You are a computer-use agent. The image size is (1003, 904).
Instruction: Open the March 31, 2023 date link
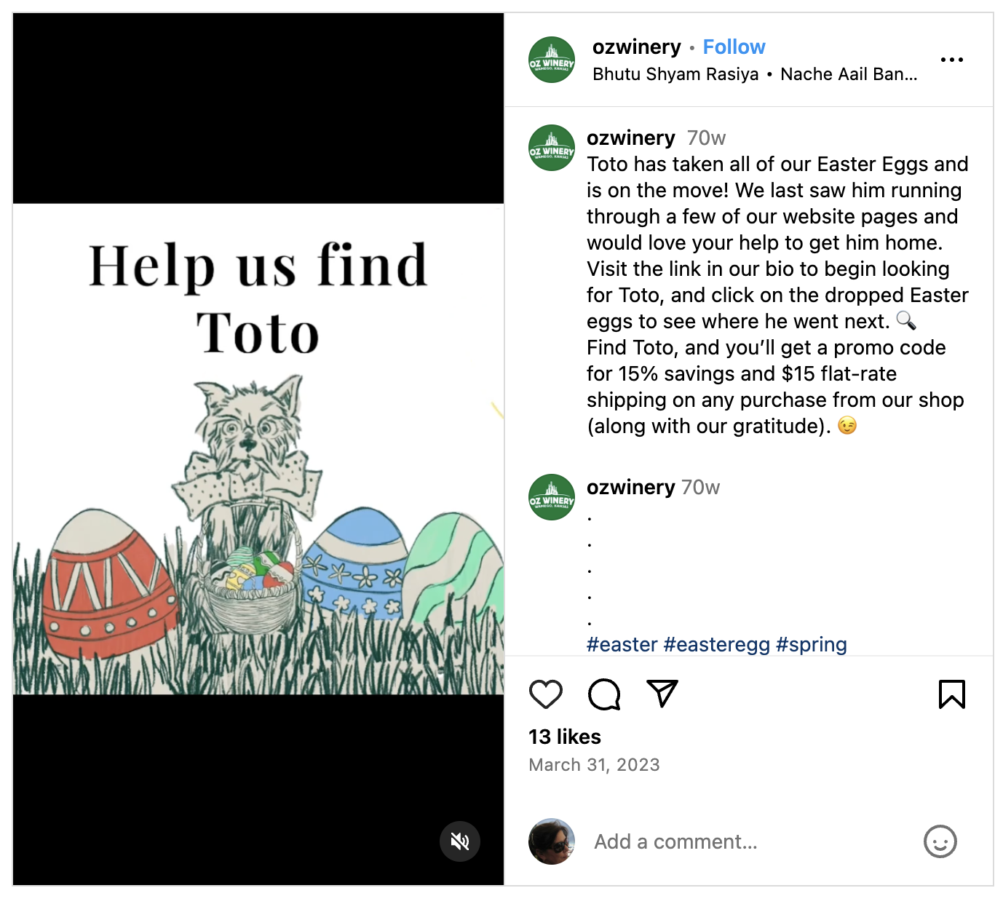594,765
